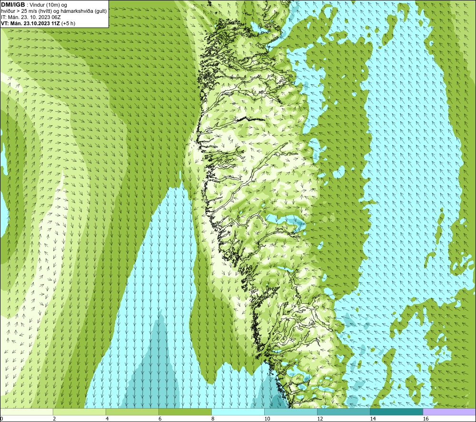The image size is (476, 422).
Task: Click the legend tick label '0'
Action: pyautogui.click(x=1, y=419)
